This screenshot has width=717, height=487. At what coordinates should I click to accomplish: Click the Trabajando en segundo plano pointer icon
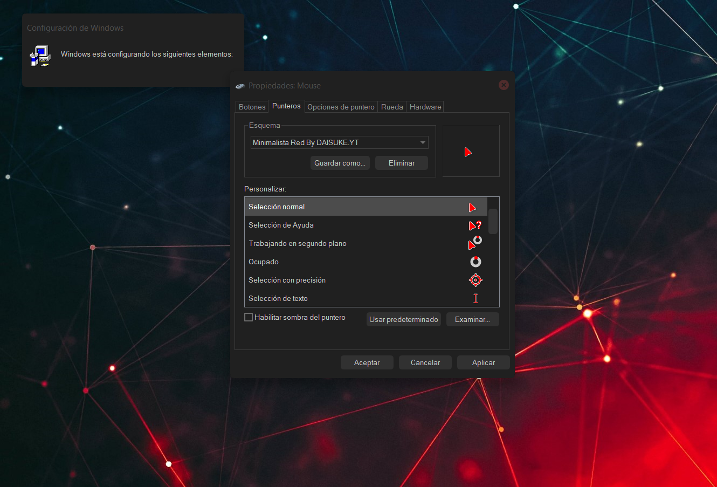click(473, 243)
